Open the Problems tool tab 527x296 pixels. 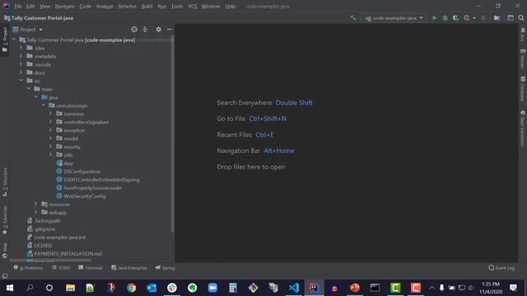28,268
